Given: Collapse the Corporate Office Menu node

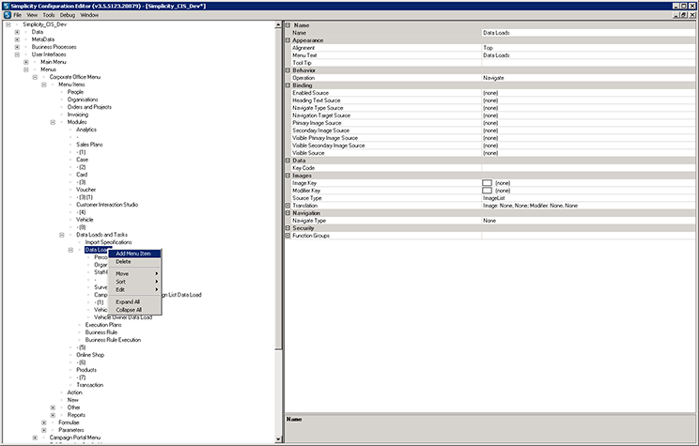Looking at the screenshot, I should 35,77.
